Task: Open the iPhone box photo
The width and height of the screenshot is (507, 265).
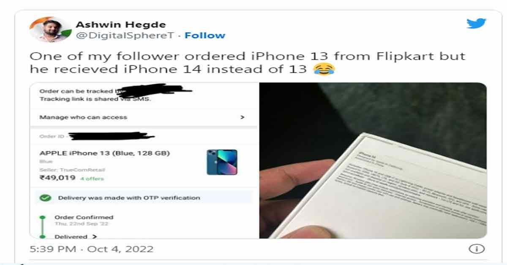Action: (373, 160)
